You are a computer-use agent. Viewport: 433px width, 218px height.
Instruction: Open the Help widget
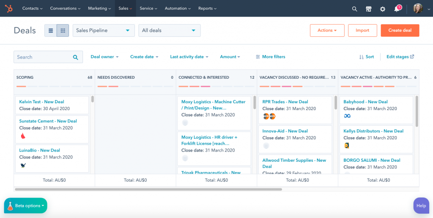[421, 206]
